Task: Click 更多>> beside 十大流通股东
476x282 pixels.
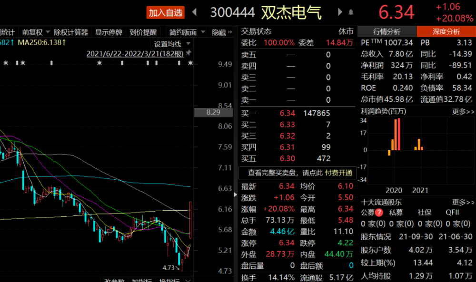Action: click(x=463, y=202)
